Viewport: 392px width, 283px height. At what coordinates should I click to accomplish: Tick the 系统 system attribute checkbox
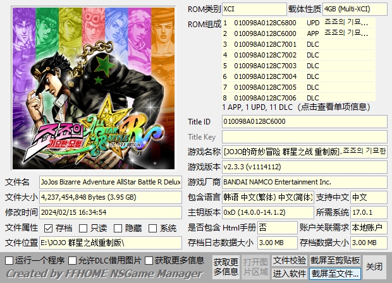coord(153,228)
